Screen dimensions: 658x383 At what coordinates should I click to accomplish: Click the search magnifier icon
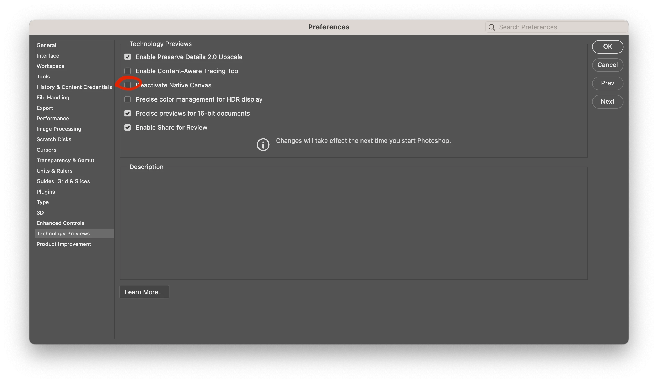[x=492, y=27]
